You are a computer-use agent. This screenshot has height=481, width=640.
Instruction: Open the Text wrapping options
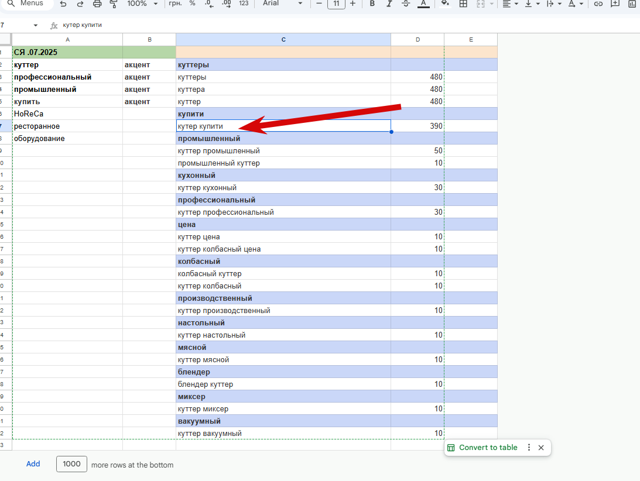[x=553, y=4]
